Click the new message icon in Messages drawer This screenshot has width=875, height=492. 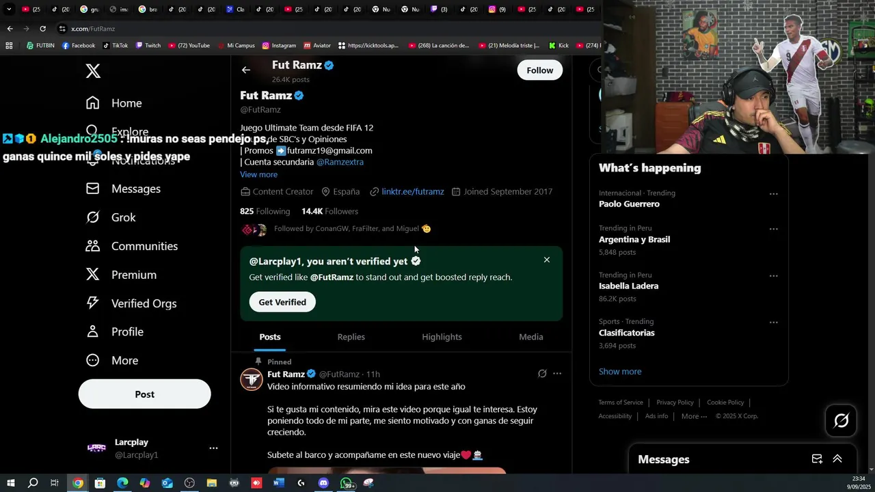point(817,459)
